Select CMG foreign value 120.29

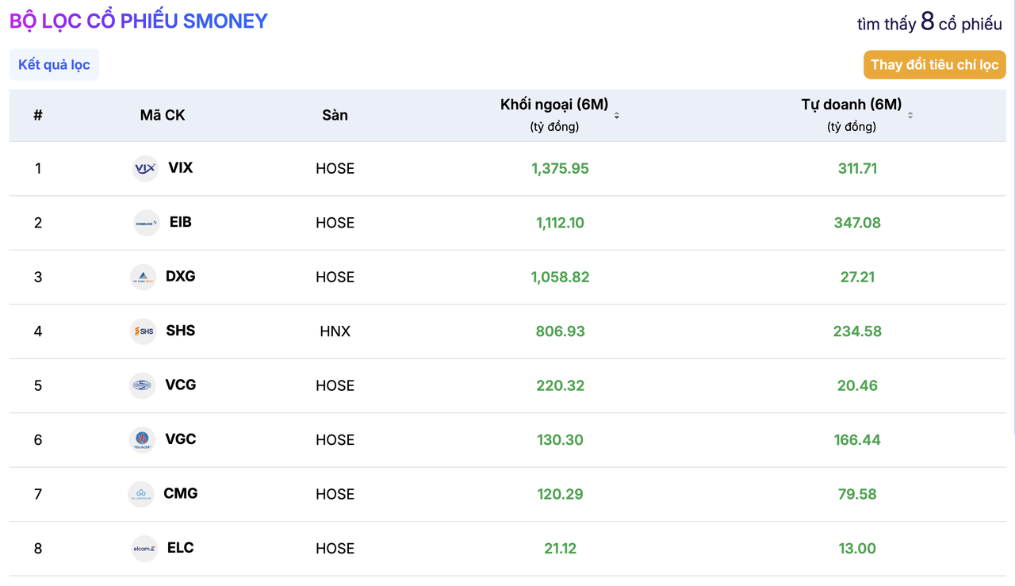point(561,495)
